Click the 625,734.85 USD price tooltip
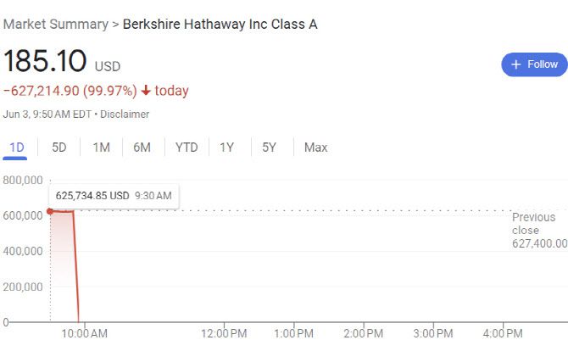Viewport: 568px width, 340px height. (114, 196)
